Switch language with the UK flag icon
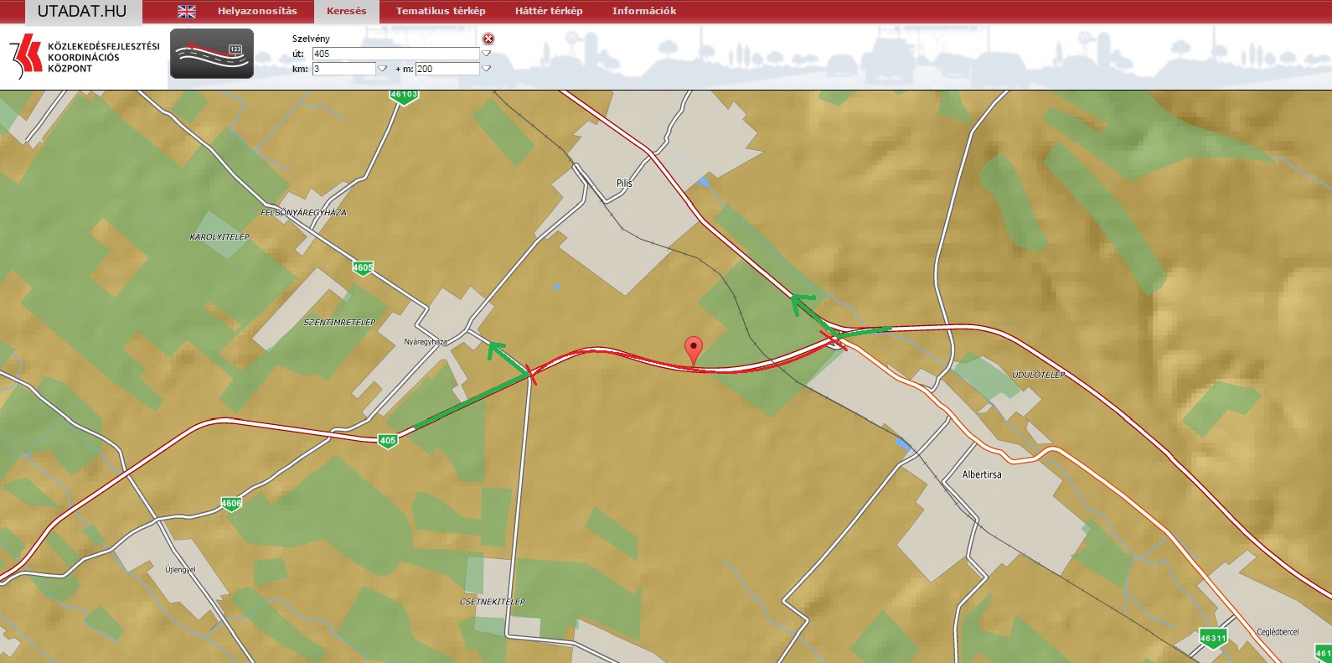Screen dimensions: 1332x663 coord(187,11)
